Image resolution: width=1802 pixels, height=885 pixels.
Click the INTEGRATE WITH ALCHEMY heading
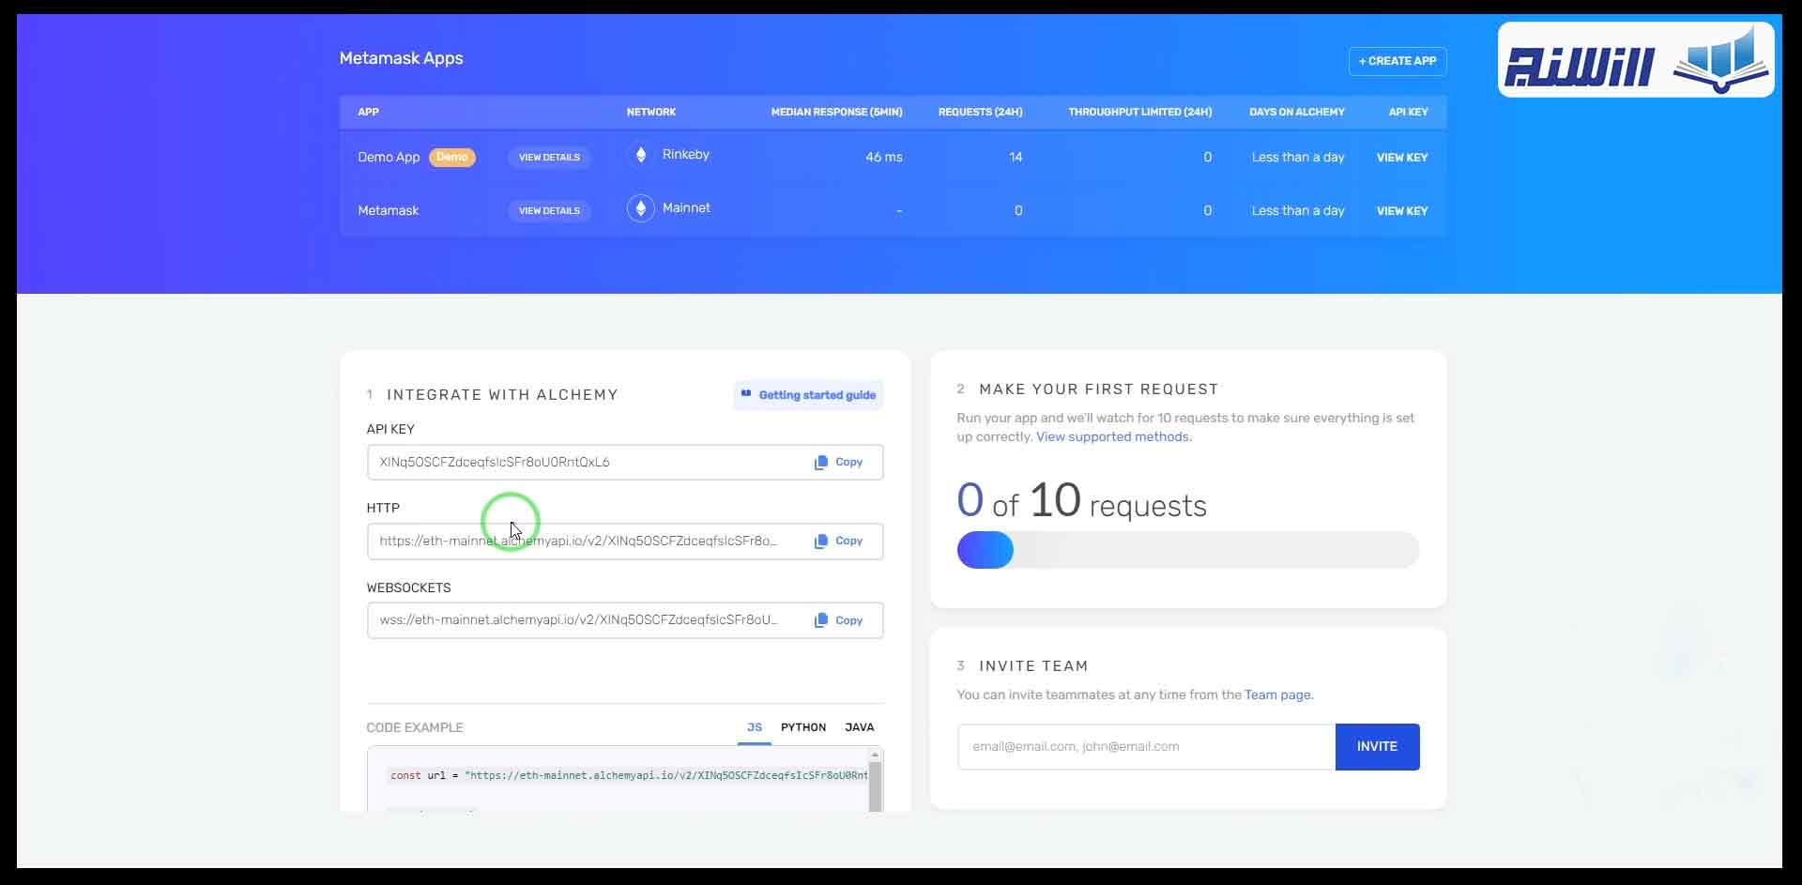pyautogui.click(x=502, y=395)
